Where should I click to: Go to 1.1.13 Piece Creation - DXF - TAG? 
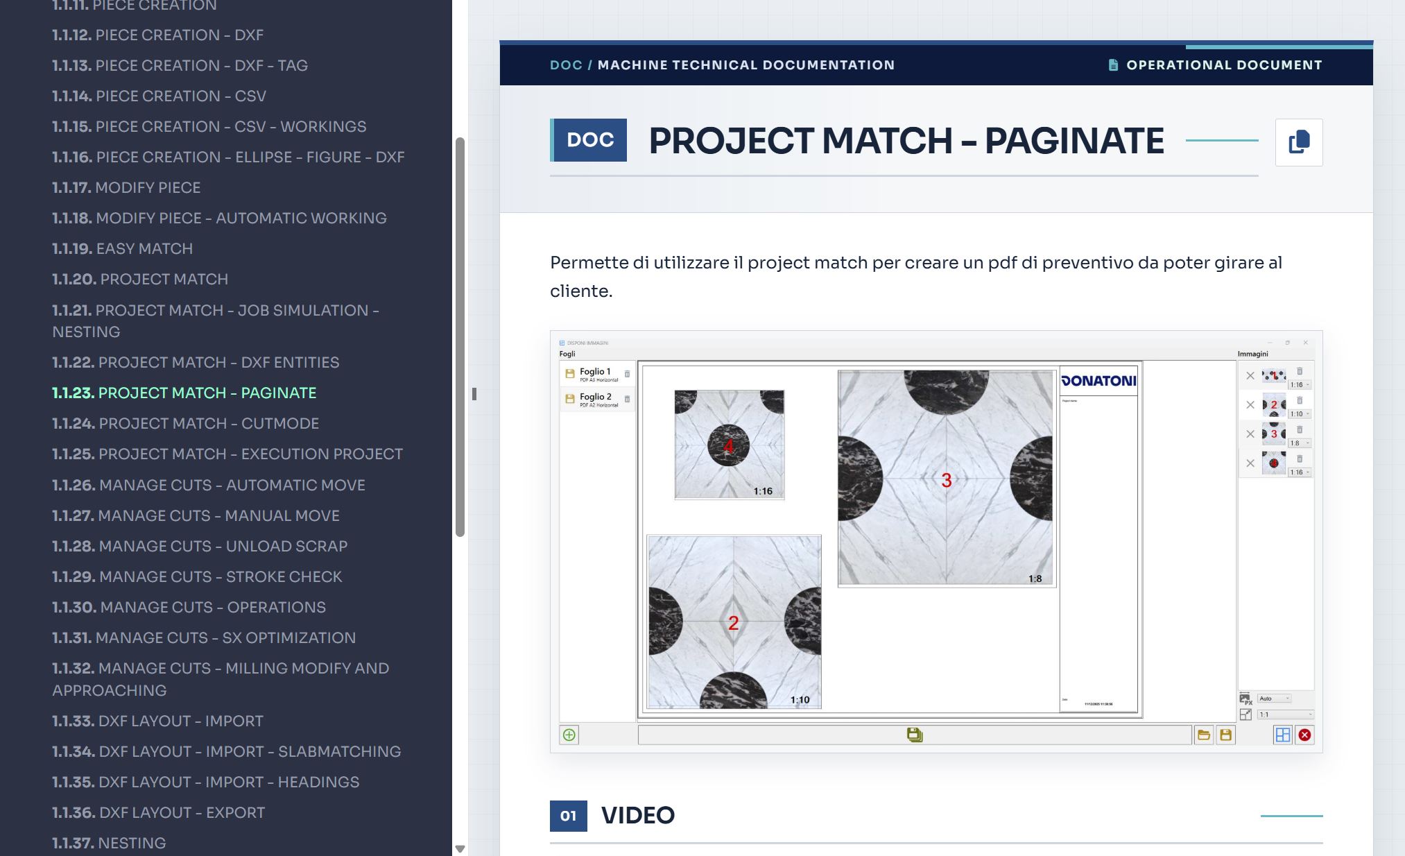[180, 65]
